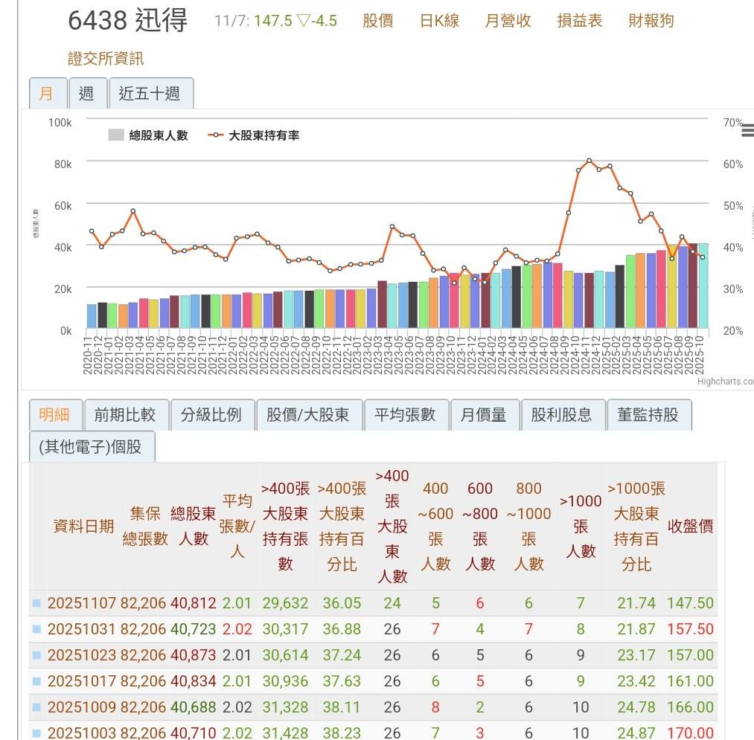This screenshot has height=740, width=754.
Task: Click the 21.74 percentage cell
Action: tap(636, 602)
